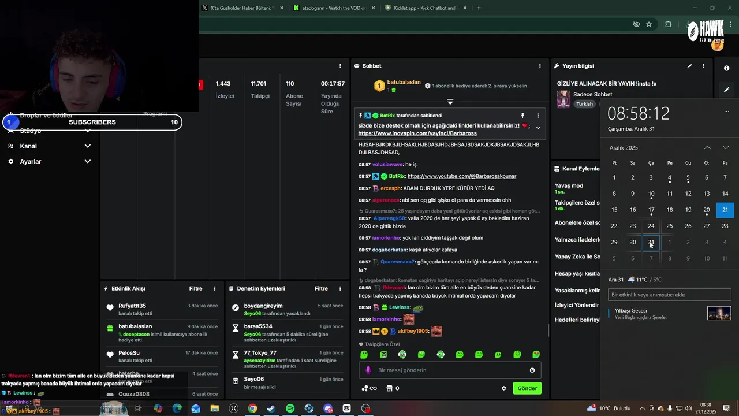Collapse the leaderboard handle under batubalaslan
Image resolution: width=739 pixels, height=416 pixels.
(450, 102)
